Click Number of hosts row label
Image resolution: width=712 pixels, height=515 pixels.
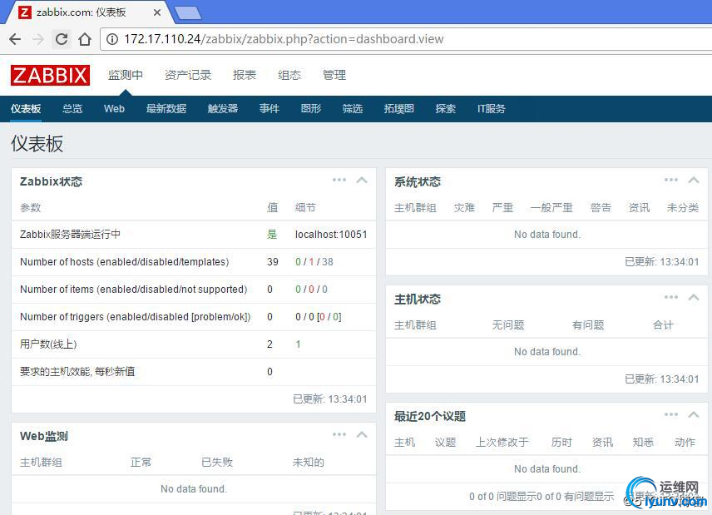(125, 262)
